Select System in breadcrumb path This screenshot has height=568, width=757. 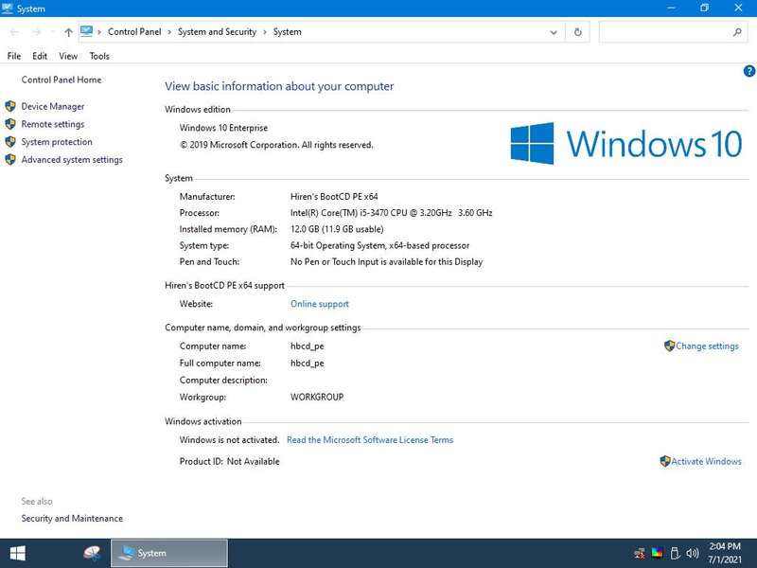288,32
